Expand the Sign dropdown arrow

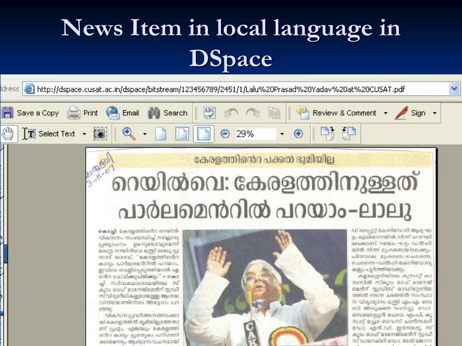(x=434, y=113)
